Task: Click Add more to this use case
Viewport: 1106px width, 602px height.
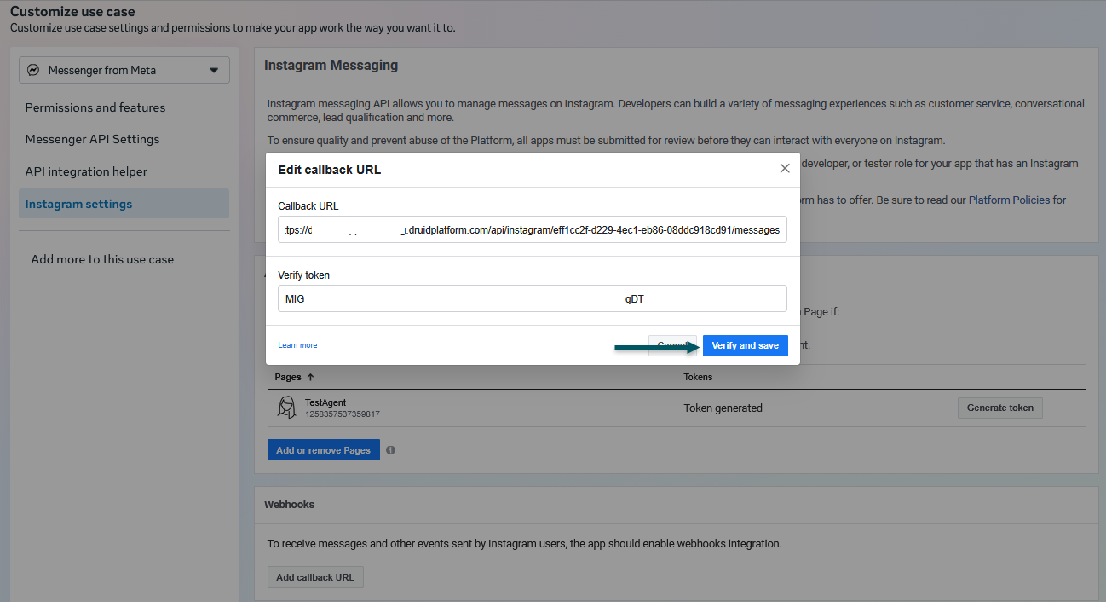Action: pos(102,259)
